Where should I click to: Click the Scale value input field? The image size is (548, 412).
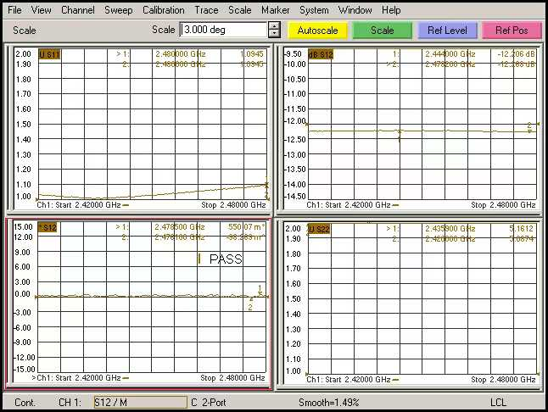click(x=223, y=30)
